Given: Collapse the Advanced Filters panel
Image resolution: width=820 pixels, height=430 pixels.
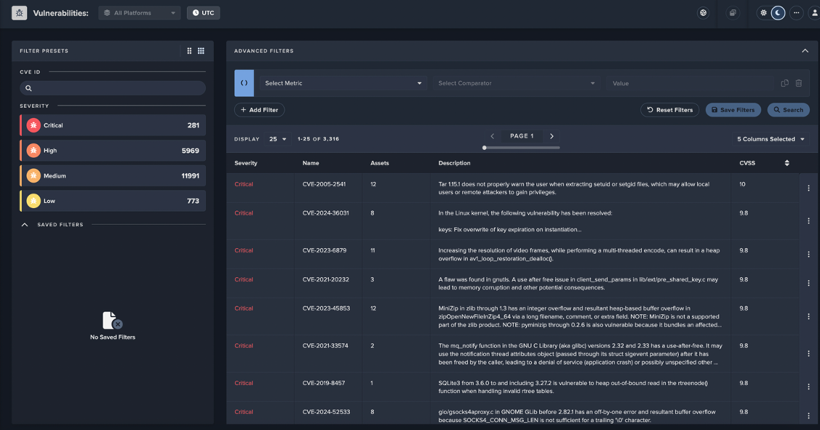Looking at the screenshot, I should click(805, 51).
